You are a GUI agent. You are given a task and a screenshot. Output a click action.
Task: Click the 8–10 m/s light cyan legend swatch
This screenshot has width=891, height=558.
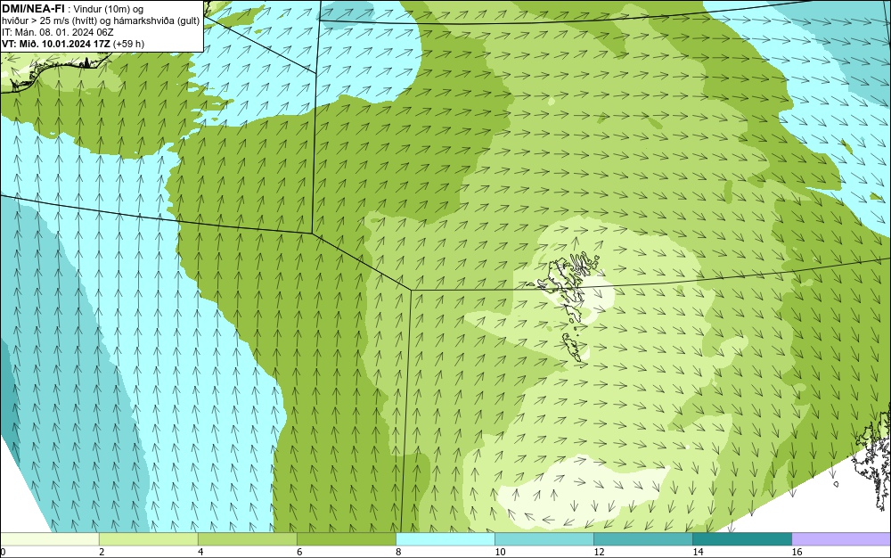click(x=445, y=538)
